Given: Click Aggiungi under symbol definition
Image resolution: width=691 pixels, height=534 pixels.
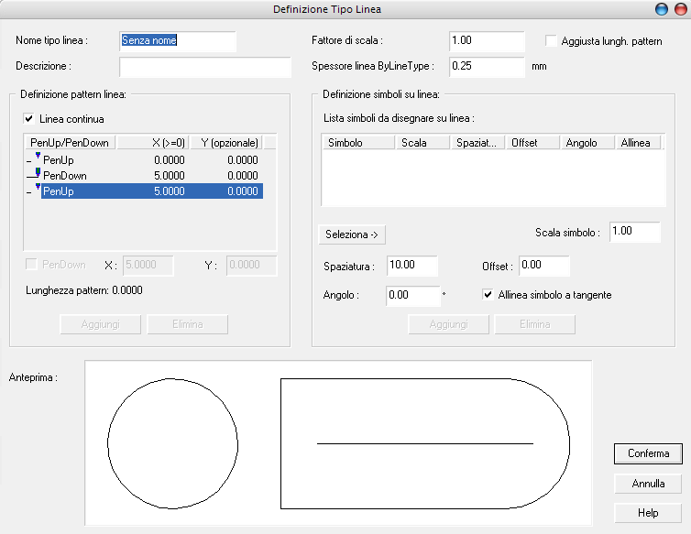Looking at the screenshot, I should pos(449,324).
